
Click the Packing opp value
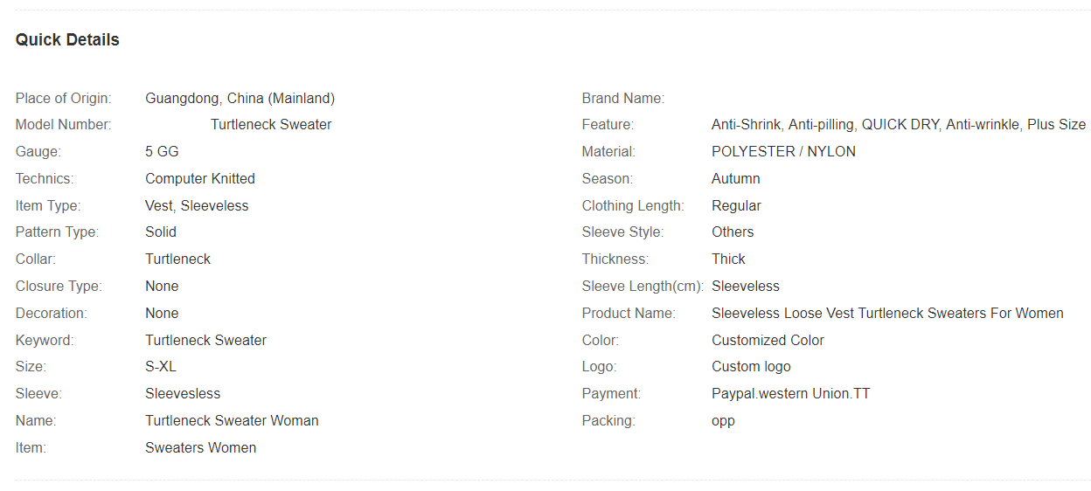(723, 421)
